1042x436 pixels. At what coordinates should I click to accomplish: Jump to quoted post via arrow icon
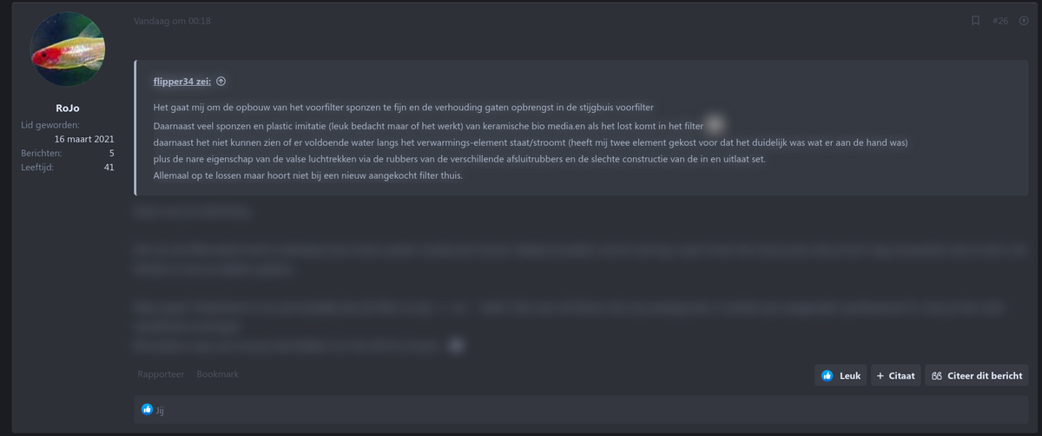(x=221, y=82)
